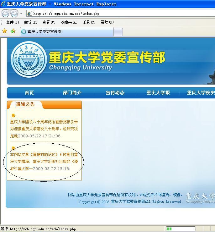Click the green page loading progress bar
Image resolution: width=215 pixels, height=232 pixels.
(181, 229)
